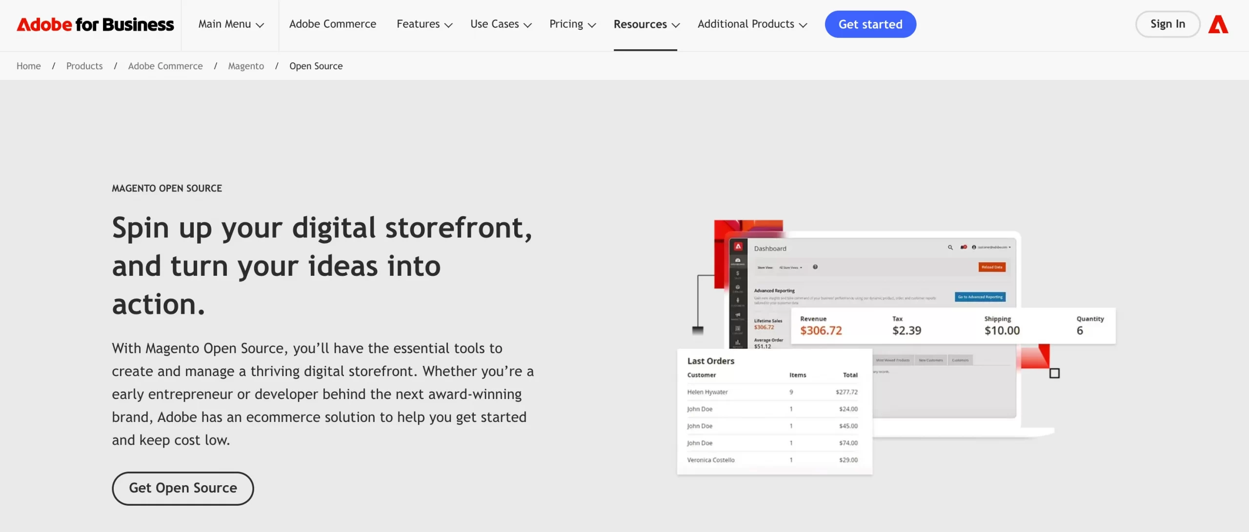Go to Products breadcrumb
This screenshot has height=532, width=1249.
[x=84, y=66]
